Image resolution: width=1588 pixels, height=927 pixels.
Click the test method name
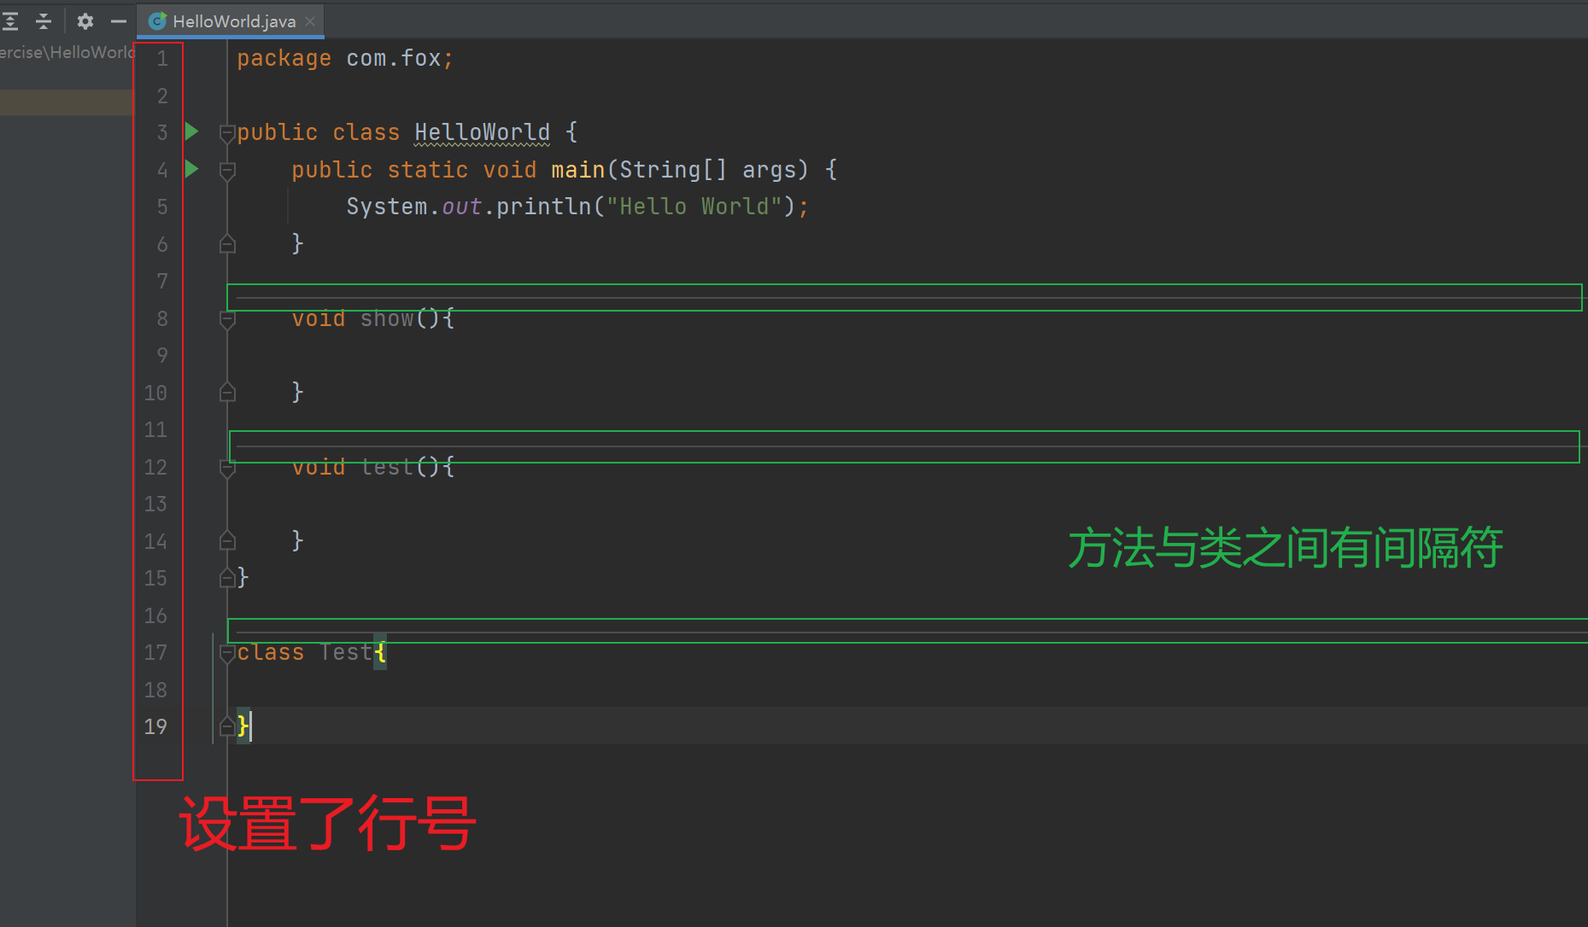(387, 467)
